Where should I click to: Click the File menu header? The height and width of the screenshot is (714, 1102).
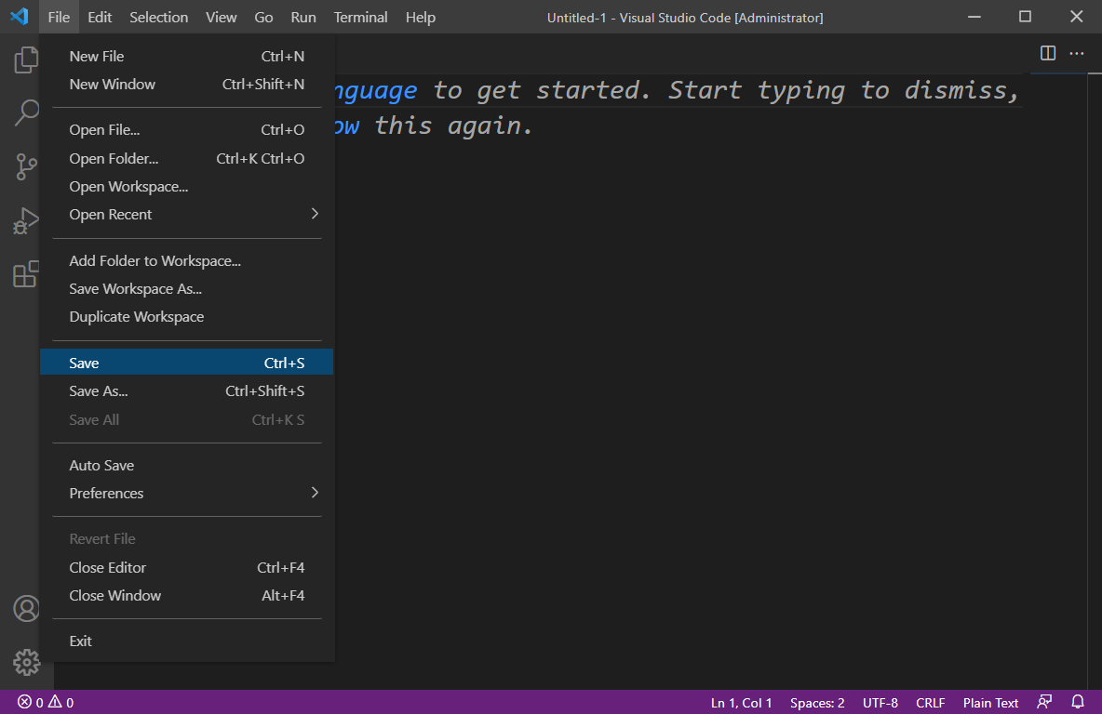coord(59,17)
